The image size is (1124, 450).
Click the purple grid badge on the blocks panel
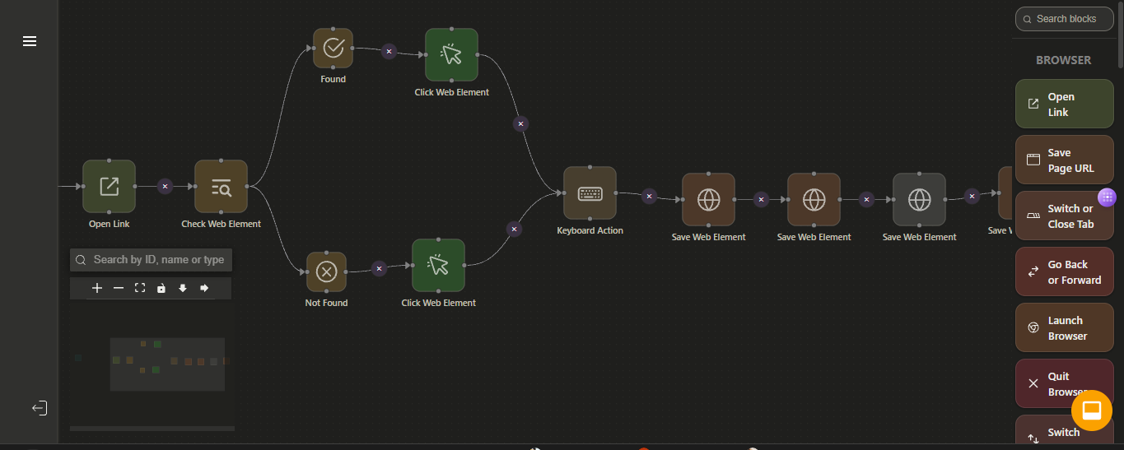point(1108,197)
